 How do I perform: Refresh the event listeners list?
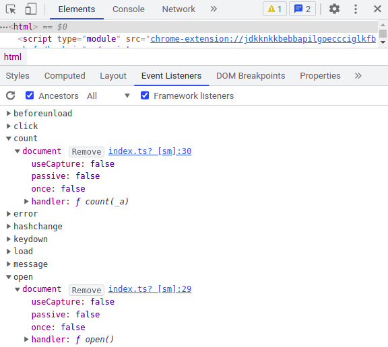(11, 95)
